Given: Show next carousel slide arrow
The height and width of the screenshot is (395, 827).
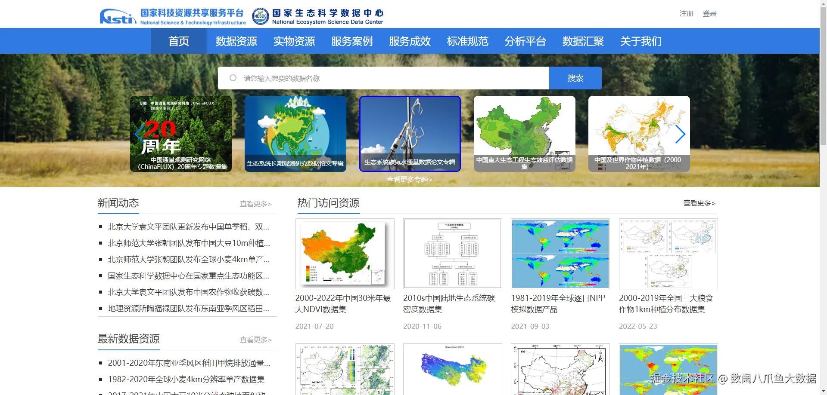Looking at the screenshot, I should point(680,134).
